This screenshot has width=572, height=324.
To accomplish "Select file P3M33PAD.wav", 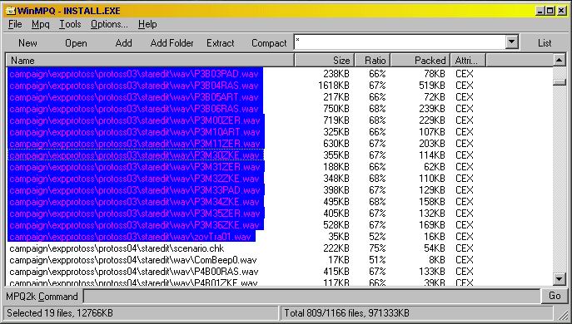I will point(136,190).
